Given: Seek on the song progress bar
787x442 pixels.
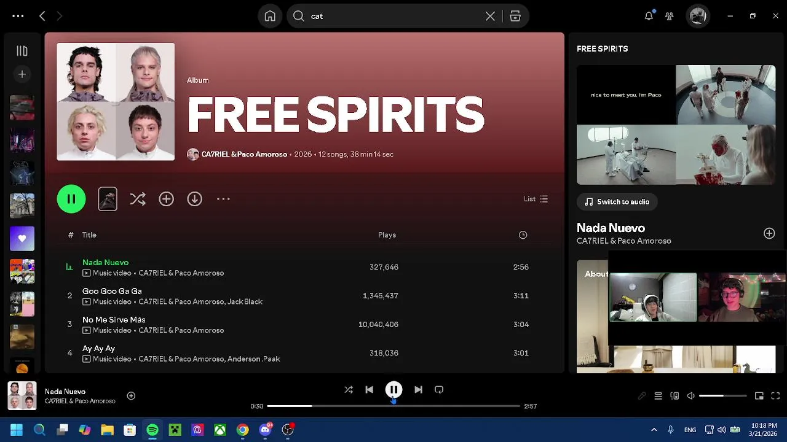Looking at the screenshot, I should pos(393,406).
